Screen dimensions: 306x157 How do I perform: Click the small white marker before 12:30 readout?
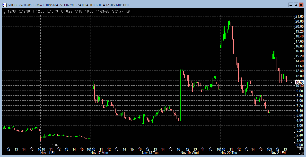click(4, 12)
